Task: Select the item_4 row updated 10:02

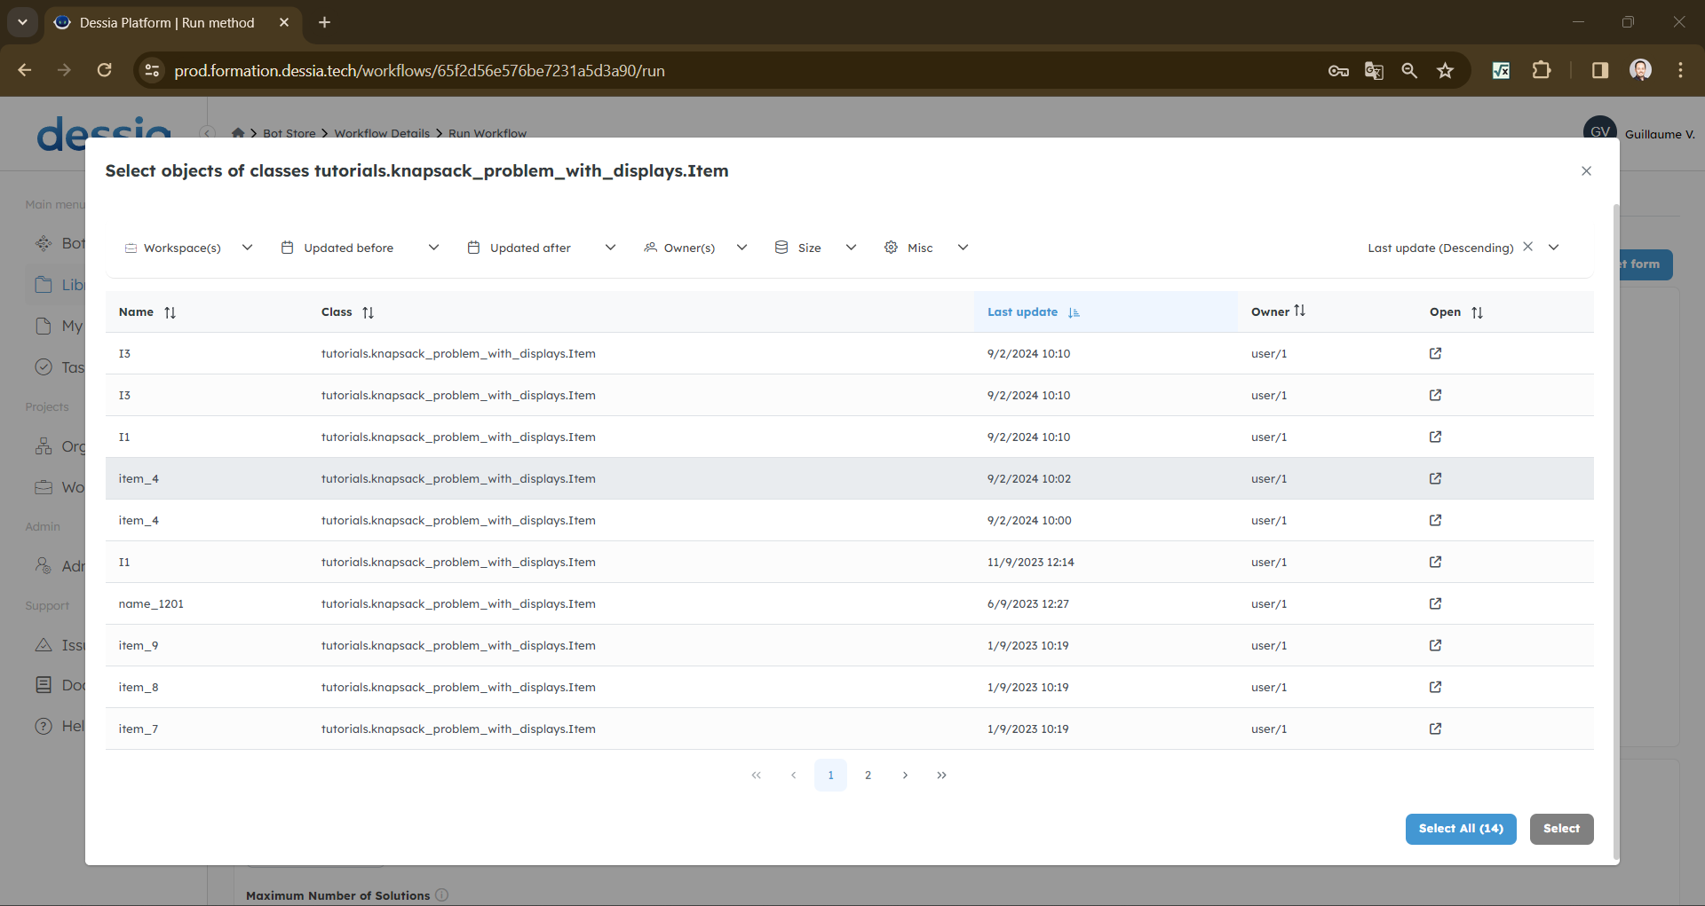Action: click(x=849, y=478)
